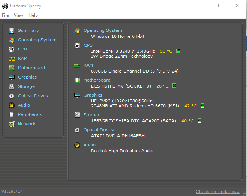This screenshot has height=196, width=247.
Task: Click the Audio heading link in summary
Action: (89, 145)
